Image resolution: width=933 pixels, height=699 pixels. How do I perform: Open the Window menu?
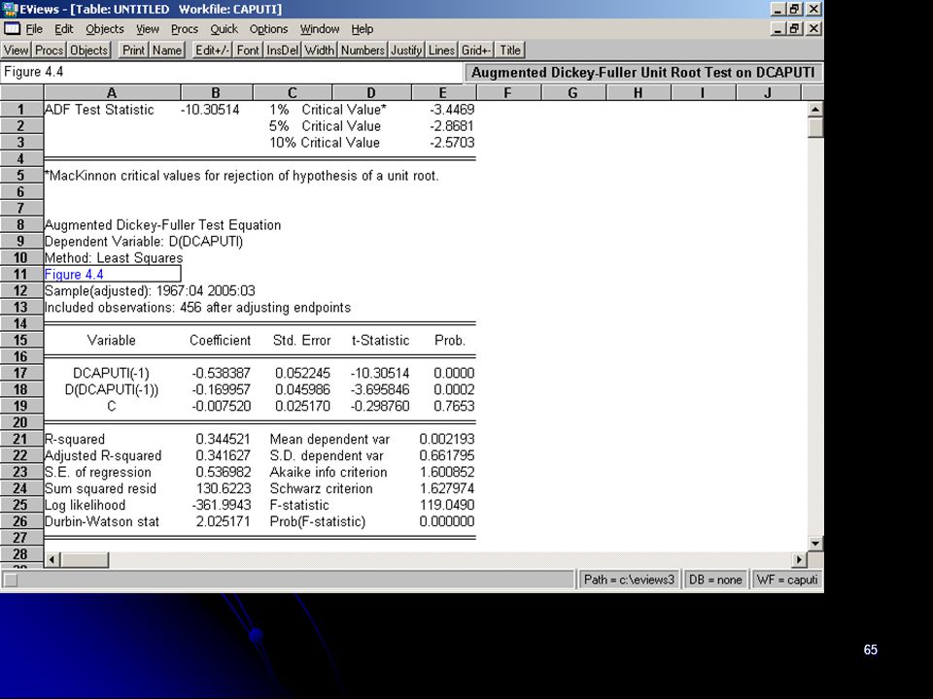320,29
